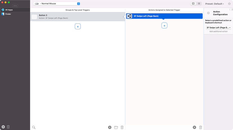Click the new group folder icon
The width and height of the screenshot is (233, 130).
coord(116,127)
